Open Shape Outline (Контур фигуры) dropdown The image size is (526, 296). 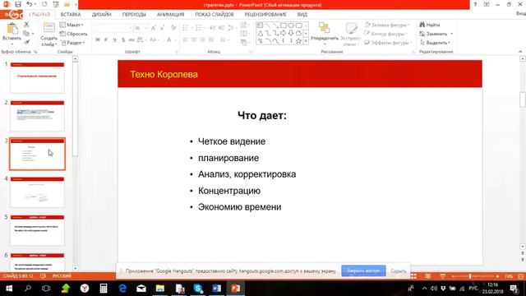pyautogui.click(x=385, y=34)
